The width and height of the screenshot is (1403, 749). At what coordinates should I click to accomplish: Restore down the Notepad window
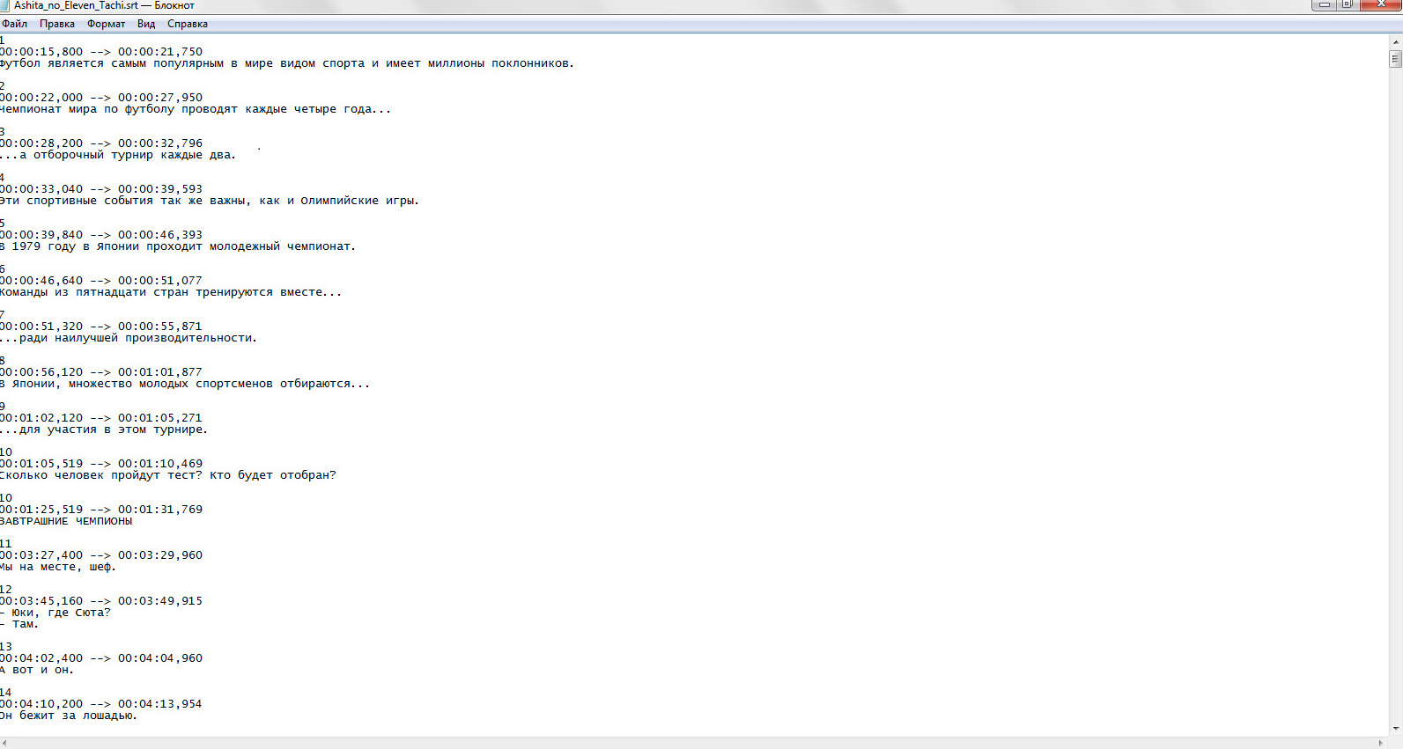point(1347,4)
